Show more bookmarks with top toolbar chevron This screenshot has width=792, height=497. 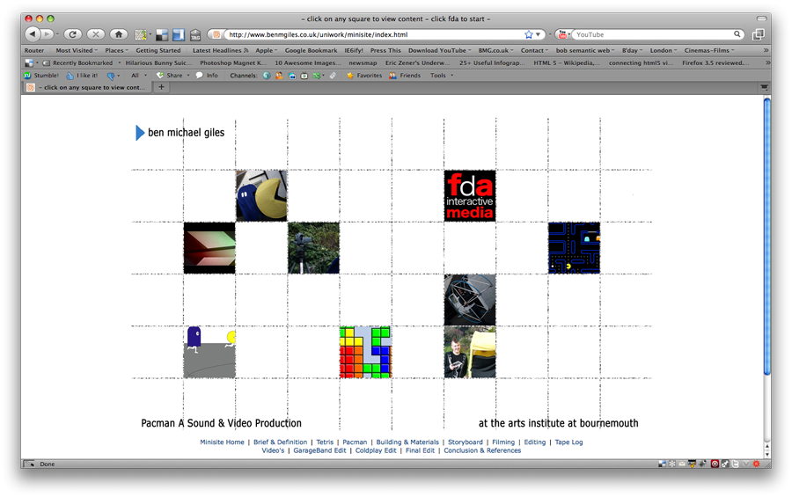click(x=766, y=50)
